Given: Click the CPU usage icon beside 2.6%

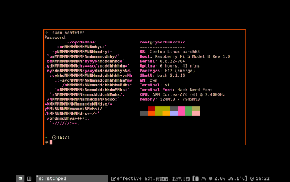Looking at the screenshot, I should (x=211, y=178).
